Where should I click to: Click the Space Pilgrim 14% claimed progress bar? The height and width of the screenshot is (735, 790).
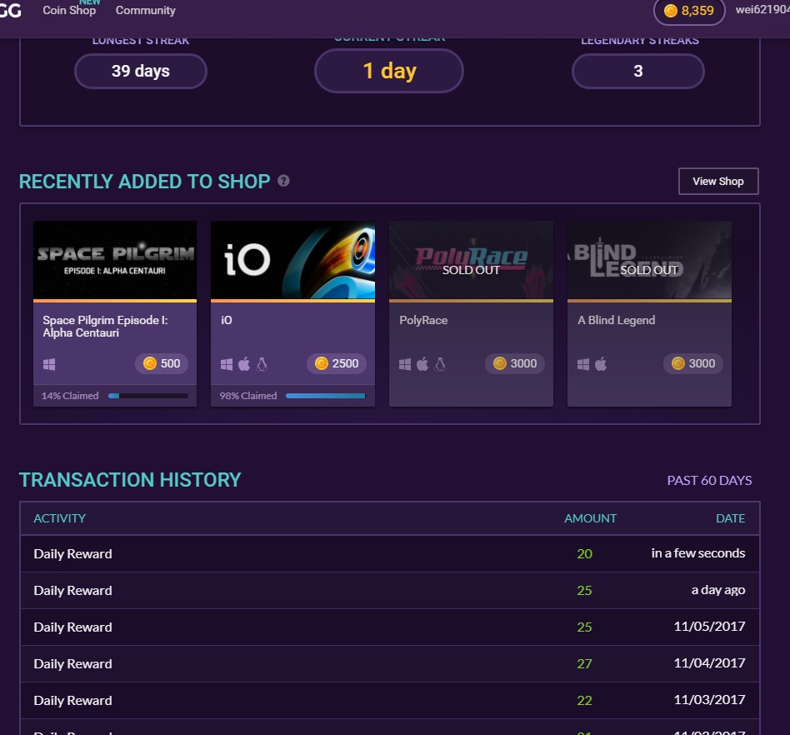[148, 396]
